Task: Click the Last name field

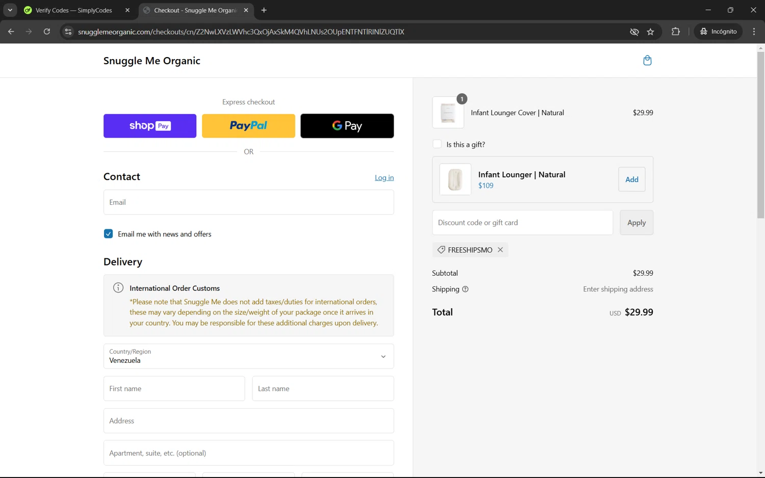Action: 323,388
